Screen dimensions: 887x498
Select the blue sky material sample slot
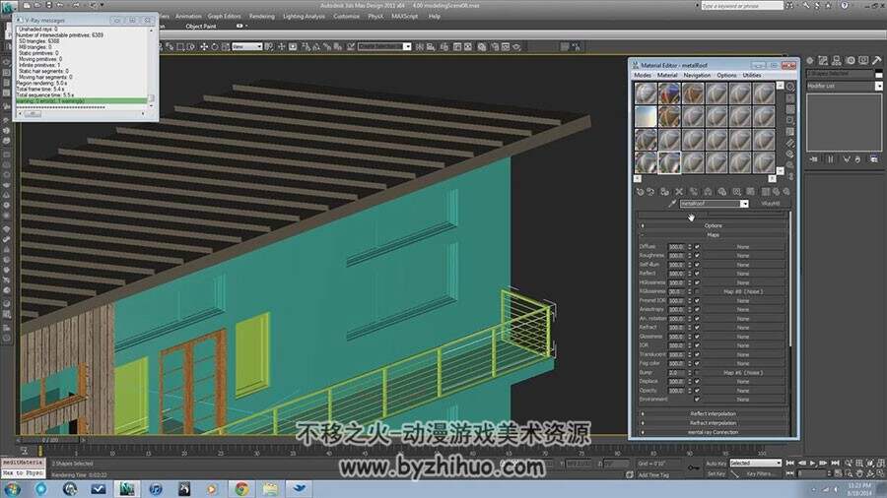click(x=645, y=116)
